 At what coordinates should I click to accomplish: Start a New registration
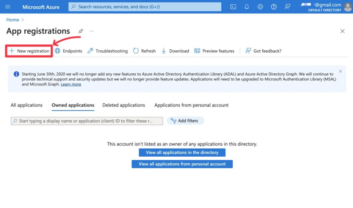(x=29, y=51)
